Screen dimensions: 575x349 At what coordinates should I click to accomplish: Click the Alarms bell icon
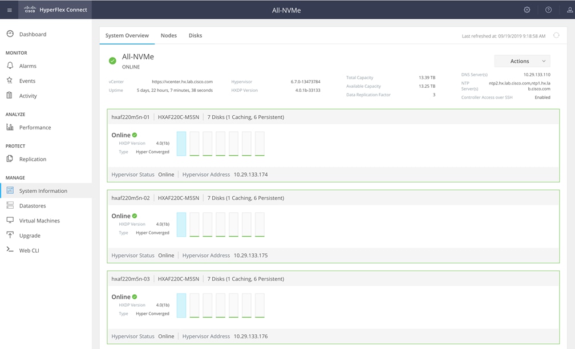[10, 66]
